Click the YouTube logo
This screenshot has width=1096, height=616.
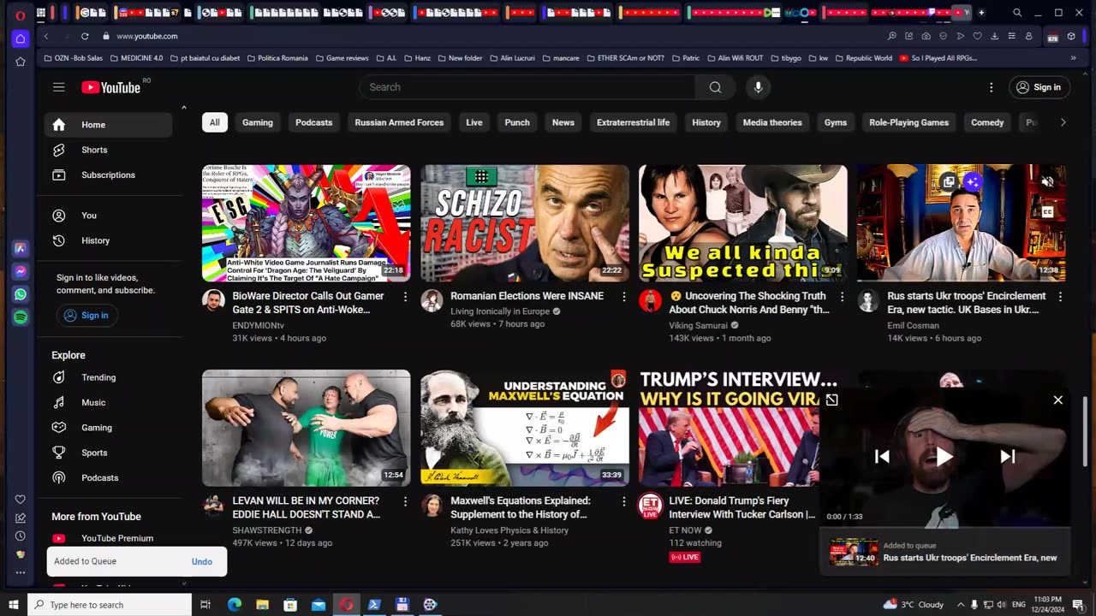coord(111,87)
